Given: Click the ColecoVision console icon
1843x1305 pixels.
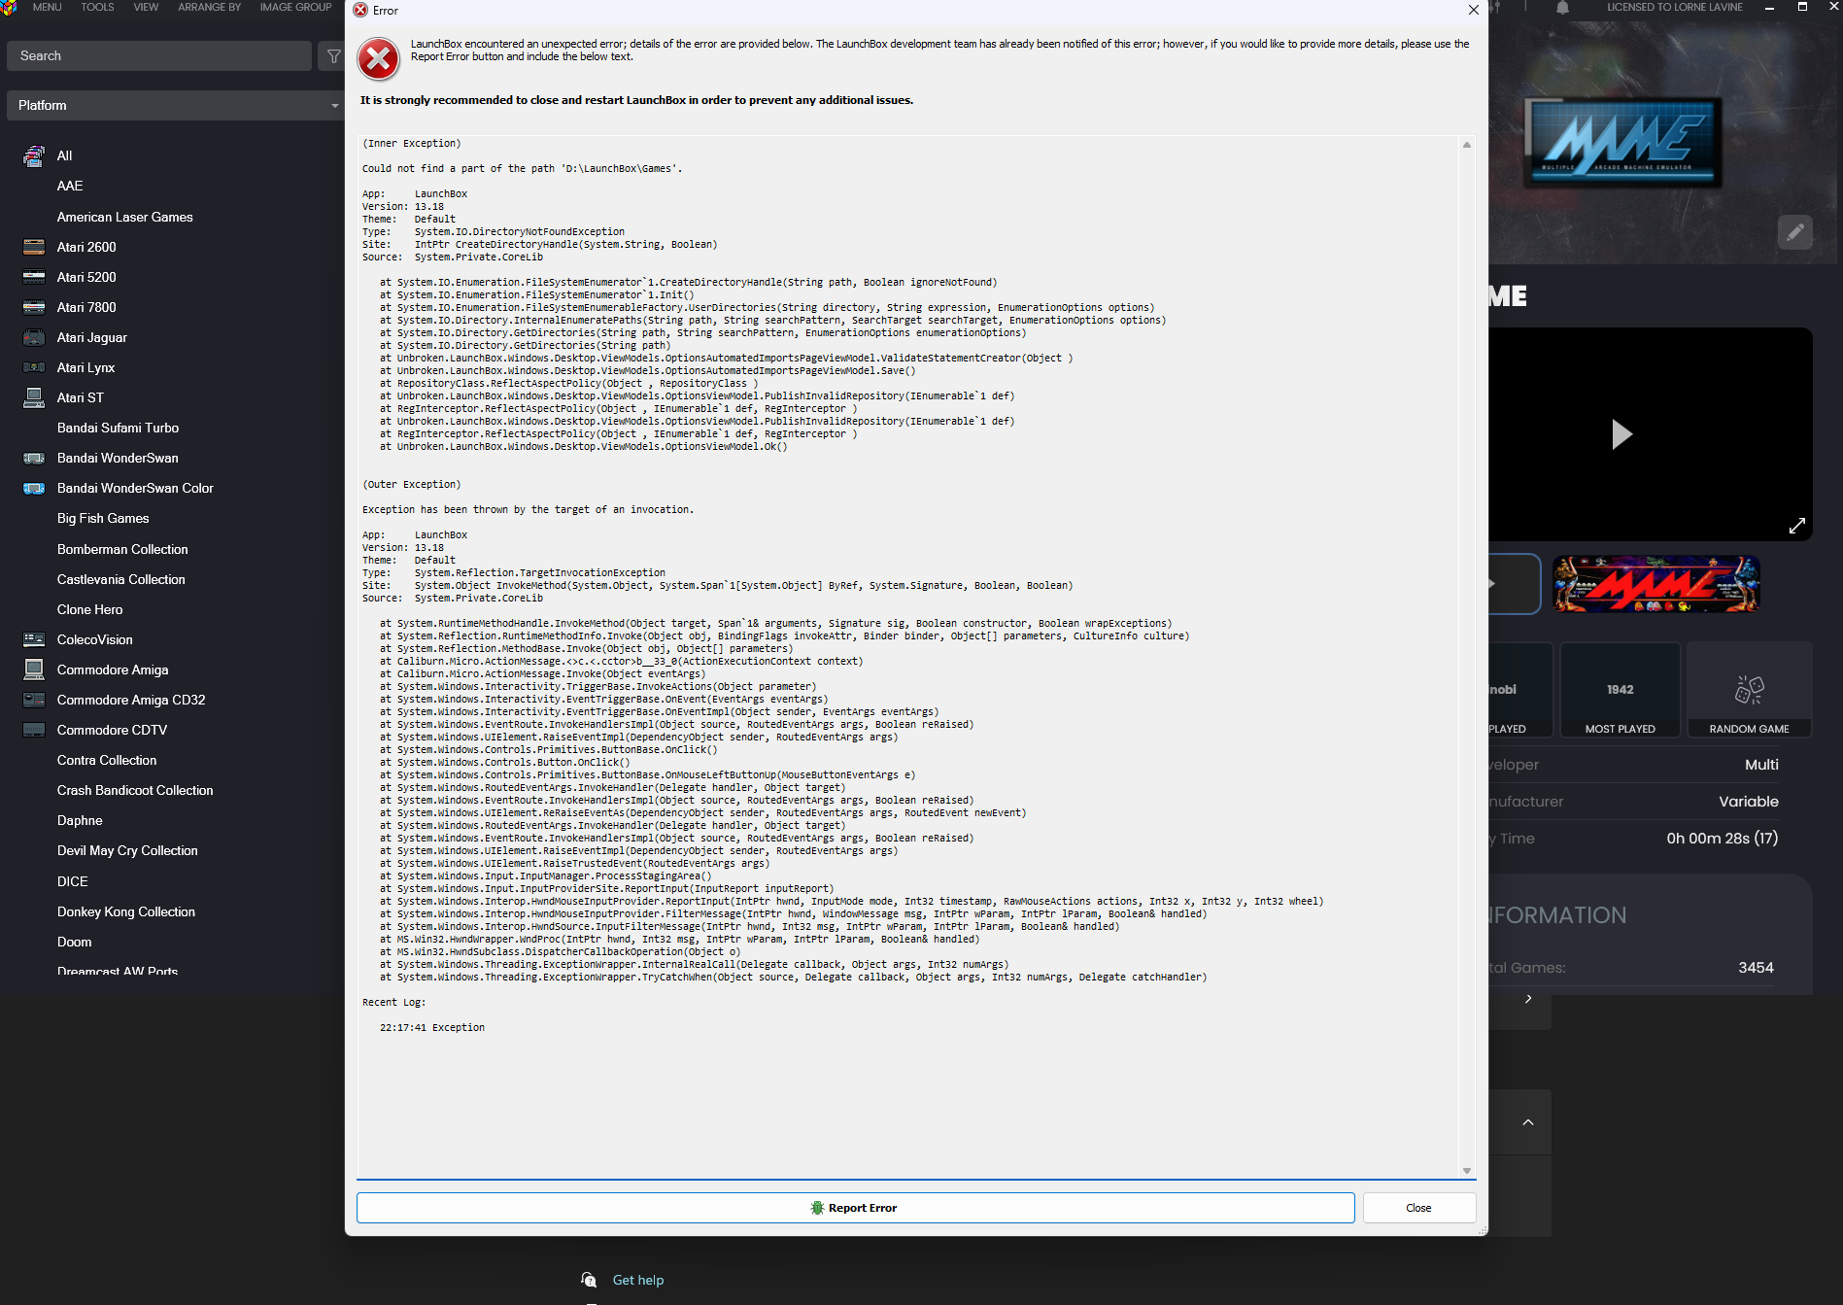Looking at the screenshot, I should click(34, 639).
